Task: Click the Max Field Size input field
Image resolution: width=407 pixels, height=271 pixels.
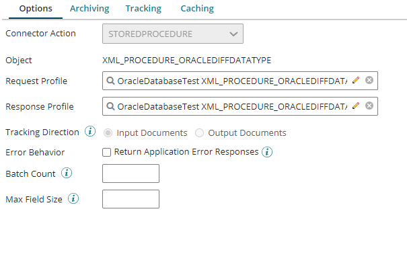Action: pyautogui.click(x=131, y=199)
